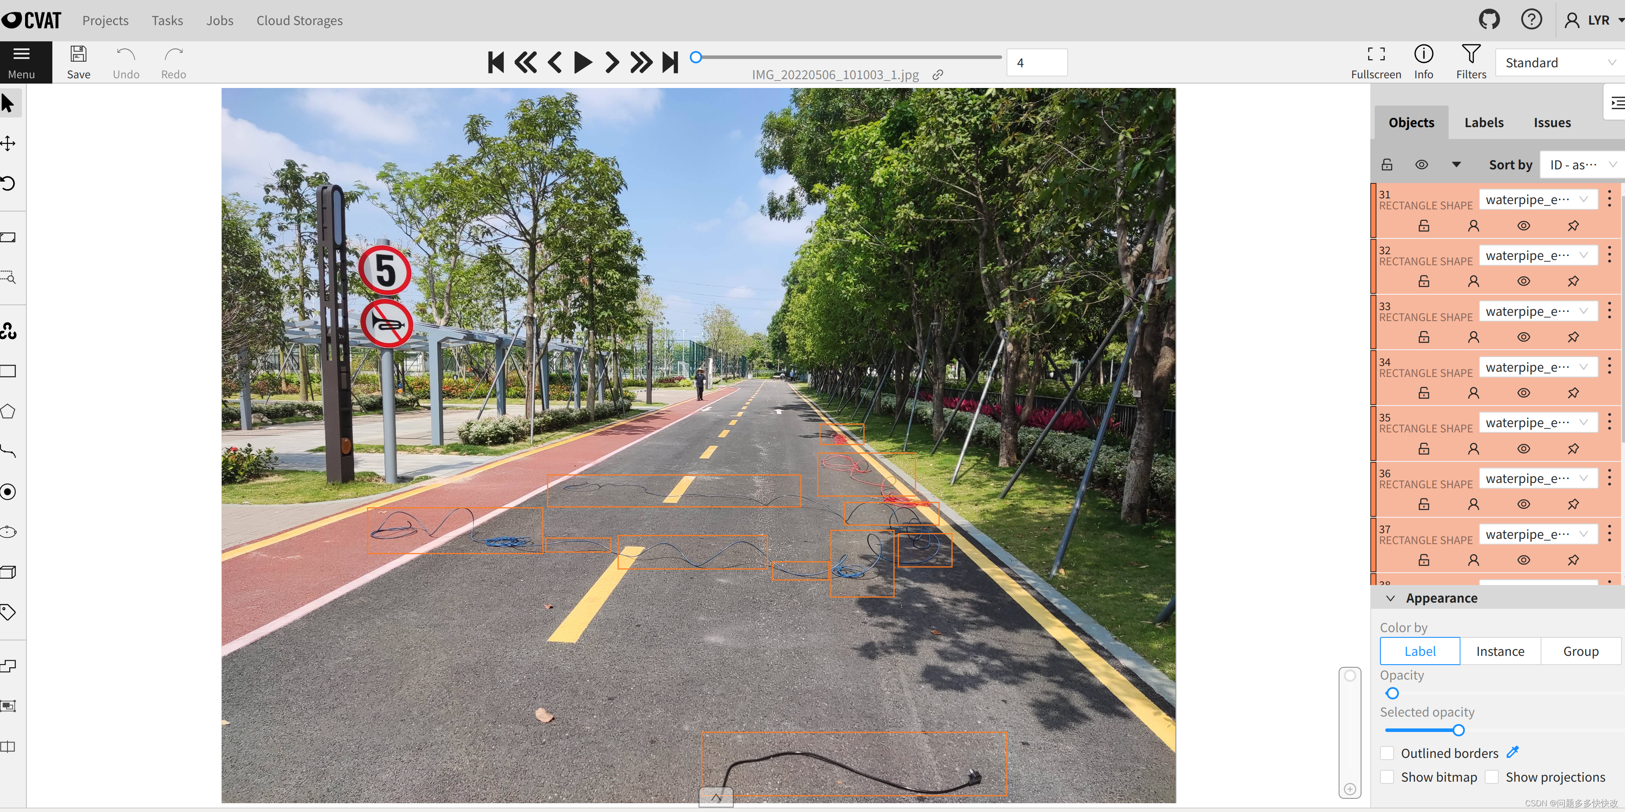Choose the draw polyline tool
Viewport: 1625px width, 812px height.
[x=8, y=452]
